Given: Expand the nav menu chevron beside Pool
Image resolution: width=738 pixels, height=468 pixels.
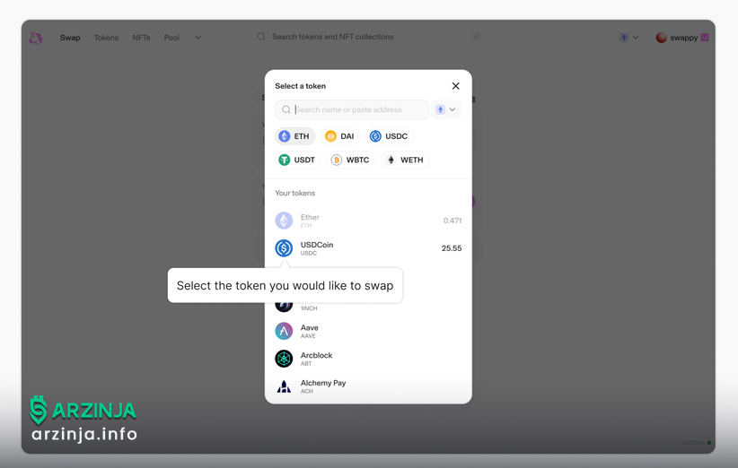Looking at the screenshot, I should click(198, 38).
